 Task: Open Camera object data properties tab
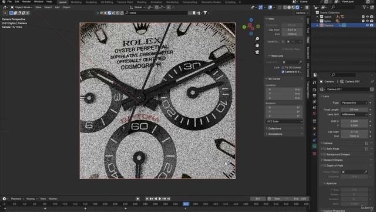click(314, 147)
